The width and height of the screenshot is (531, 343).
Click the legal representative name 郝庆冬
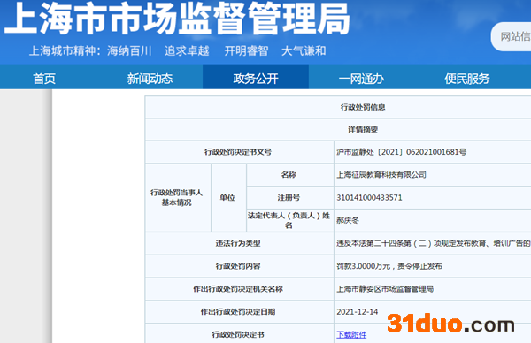click(x=348, y=220)
